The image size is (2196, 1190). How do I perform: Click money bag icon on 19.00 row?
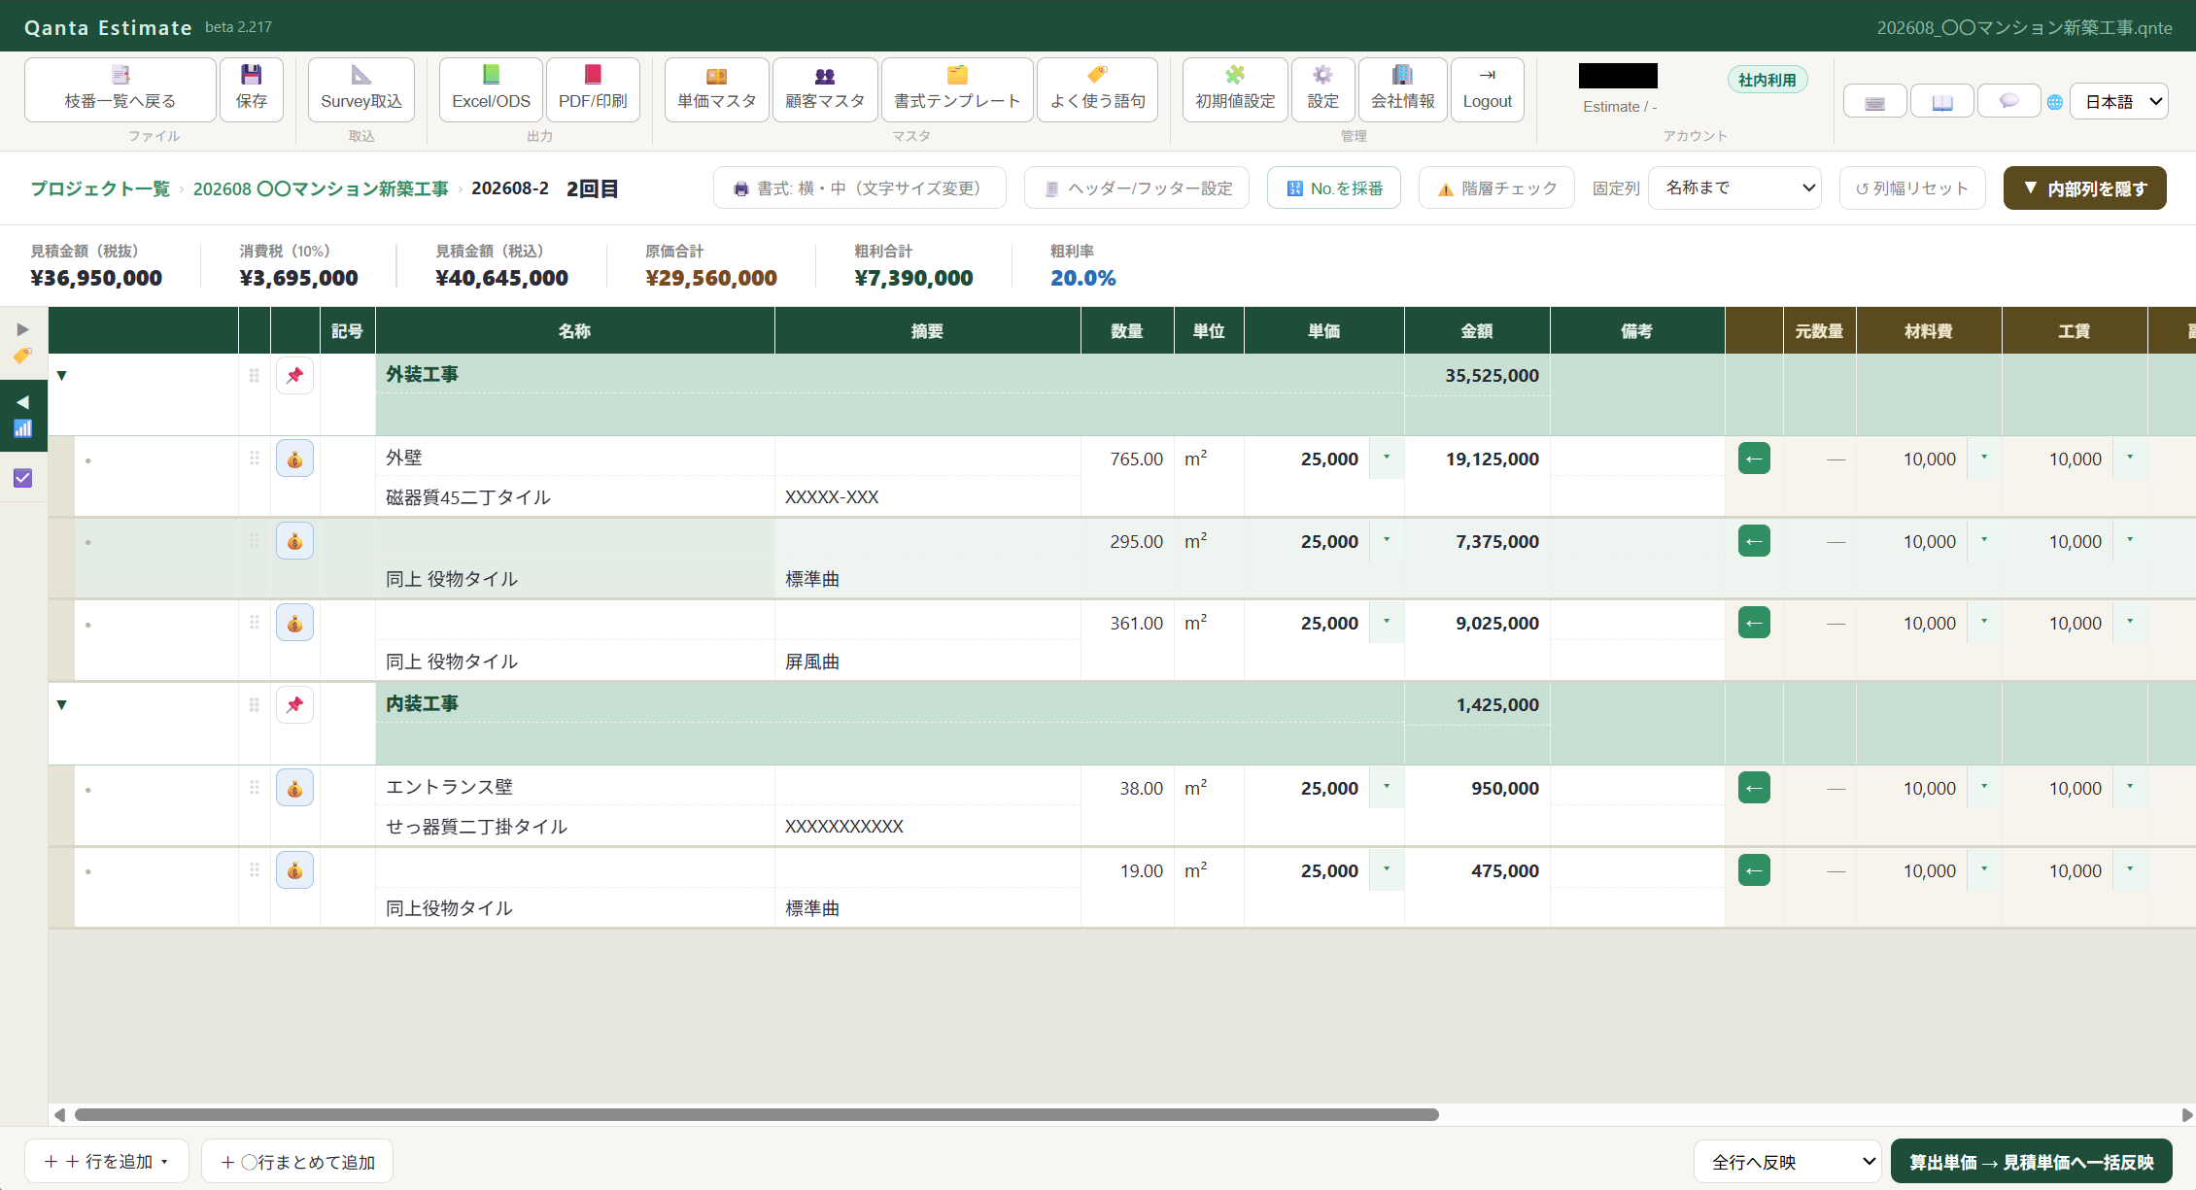[x=294, y=870]
